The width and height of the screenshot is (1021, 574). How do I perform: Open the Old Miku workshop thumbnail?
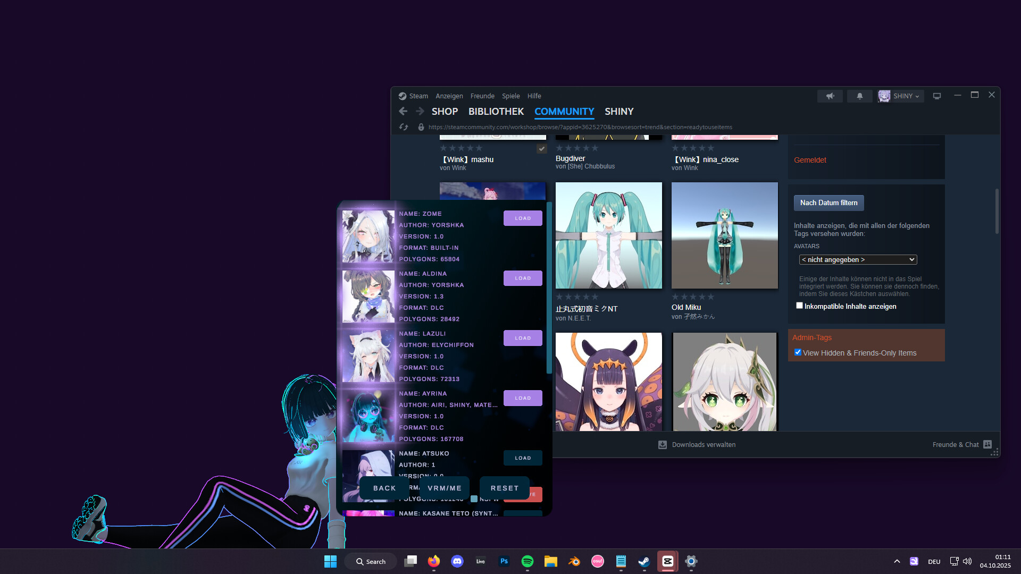coord(724,235)
